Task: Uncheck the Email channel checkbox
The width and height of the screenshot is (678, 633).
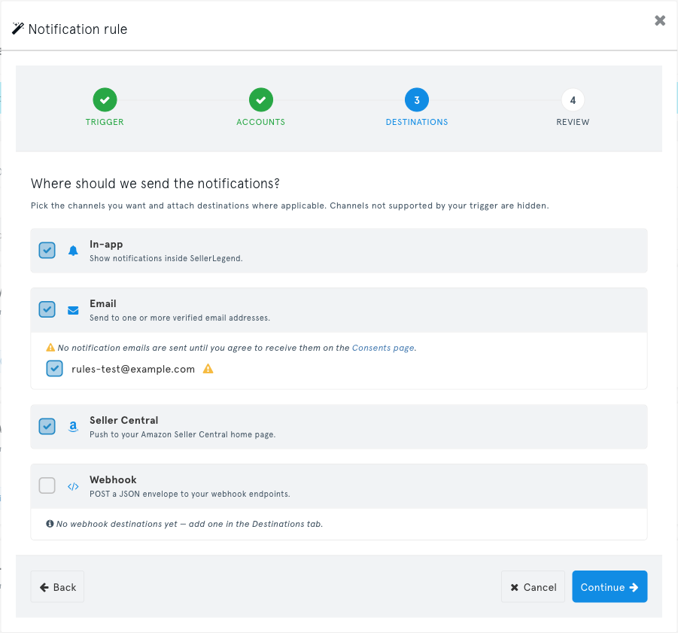Action: (x=47, y=309)
